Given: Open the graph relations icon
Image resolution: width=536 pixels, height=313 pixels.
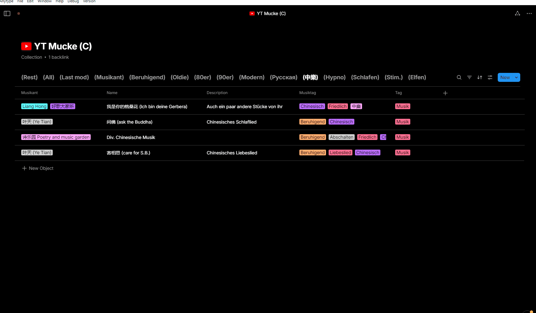Looking at the screenshot, I should pyautogui.click(x=517, y=13).
